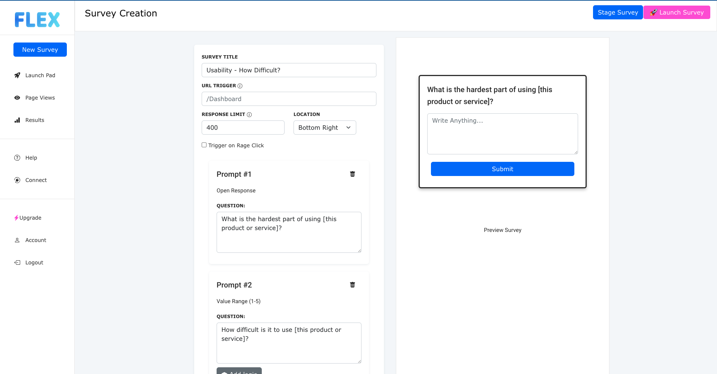The width and height of the screenshot is (717, 374).
Task: Click the URL Trigger info icon
Action: 240,86
